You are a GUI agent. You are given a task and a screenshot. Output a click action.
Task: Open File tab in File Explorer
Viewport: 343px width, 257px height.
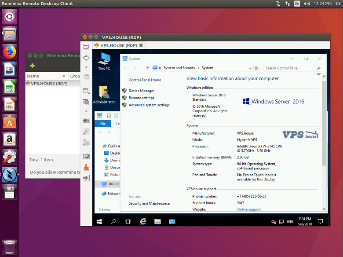[x=103, y=124]
